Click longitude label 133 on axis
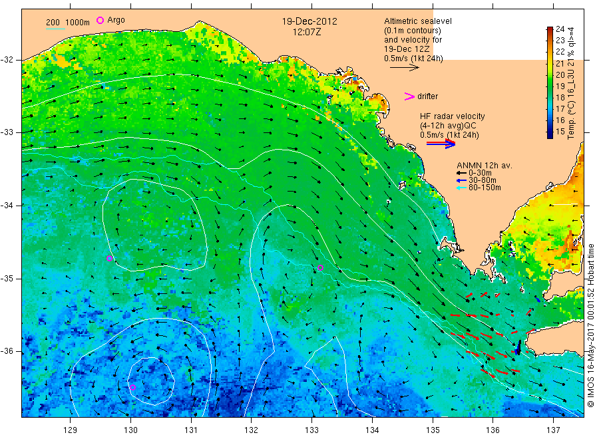Viewport: 599px width, 439px height. click(311, 430)
